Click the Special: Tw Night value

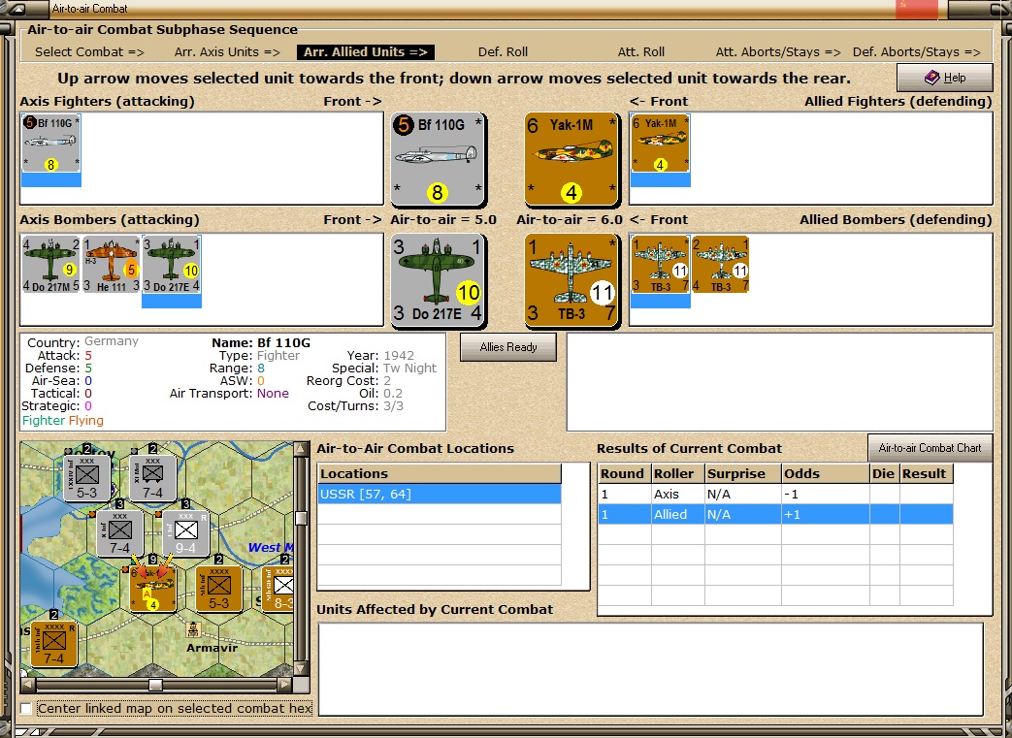click(409, 369)
